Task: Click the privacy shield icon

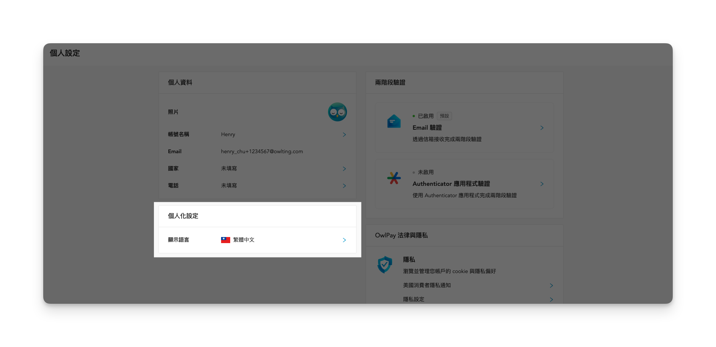Action: coord(385,264)
